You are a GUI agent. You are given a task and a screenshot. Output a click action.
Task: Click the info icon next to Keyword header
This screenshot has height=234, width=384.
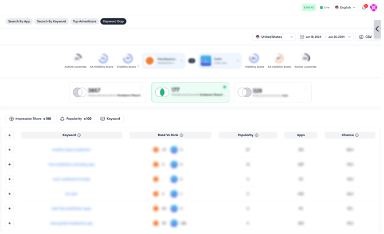click(x=79, y=136)
